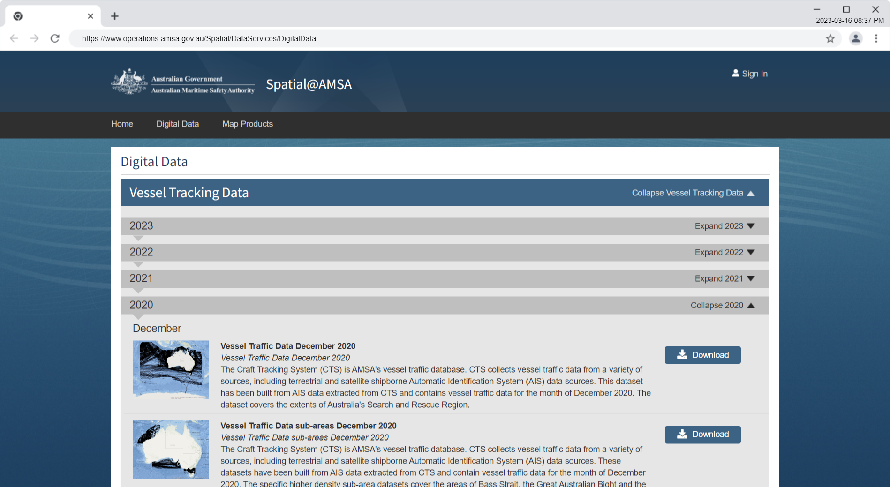Image resolution: width=890 pixels, height=487 pixels.
Task: Open the sub-areas December 2020 map thumbnail
Action: pyautogui.click(x=171, y=449)
